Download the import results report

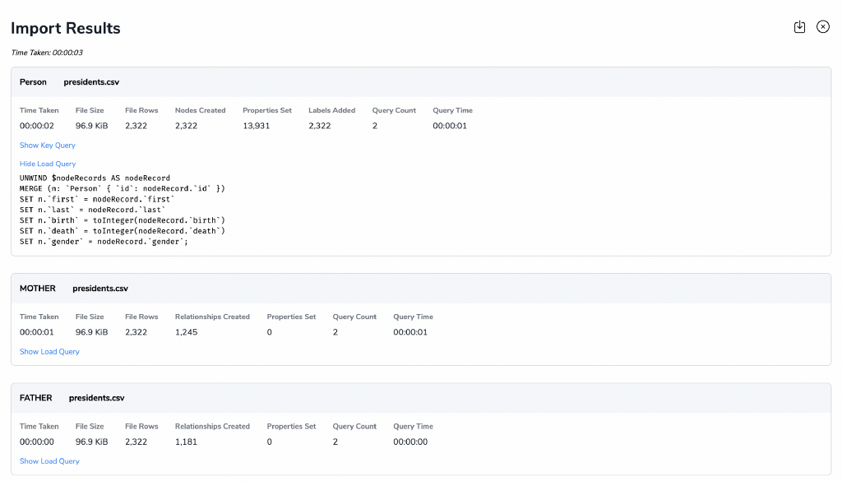799,27
